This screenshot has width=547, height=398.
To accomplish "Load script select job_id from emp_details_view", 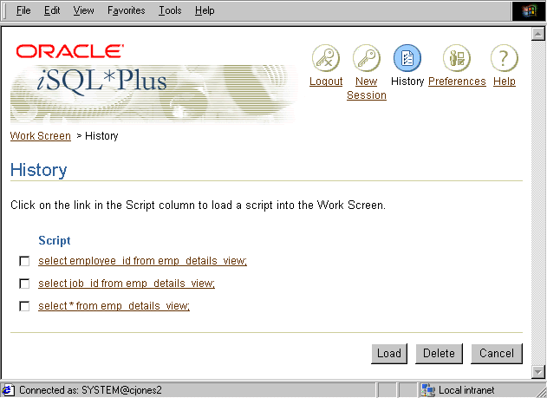I will pyautogui.click(x=127, y=284).
